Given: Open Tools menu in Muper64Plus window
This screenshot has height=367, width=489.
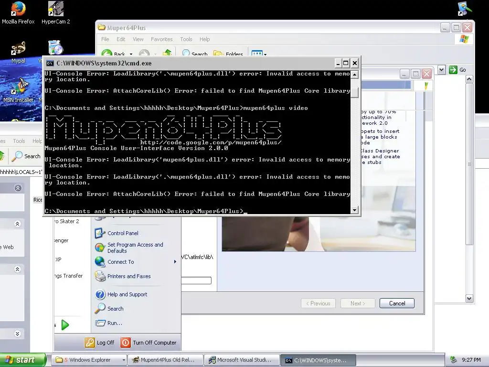Looking at the screenshot, I should [x=186, y=39].
